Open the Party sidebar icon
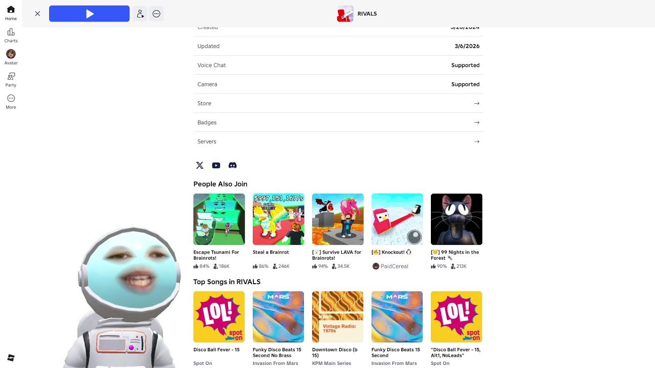Screen dimensions: 655x368 (11, 79)
